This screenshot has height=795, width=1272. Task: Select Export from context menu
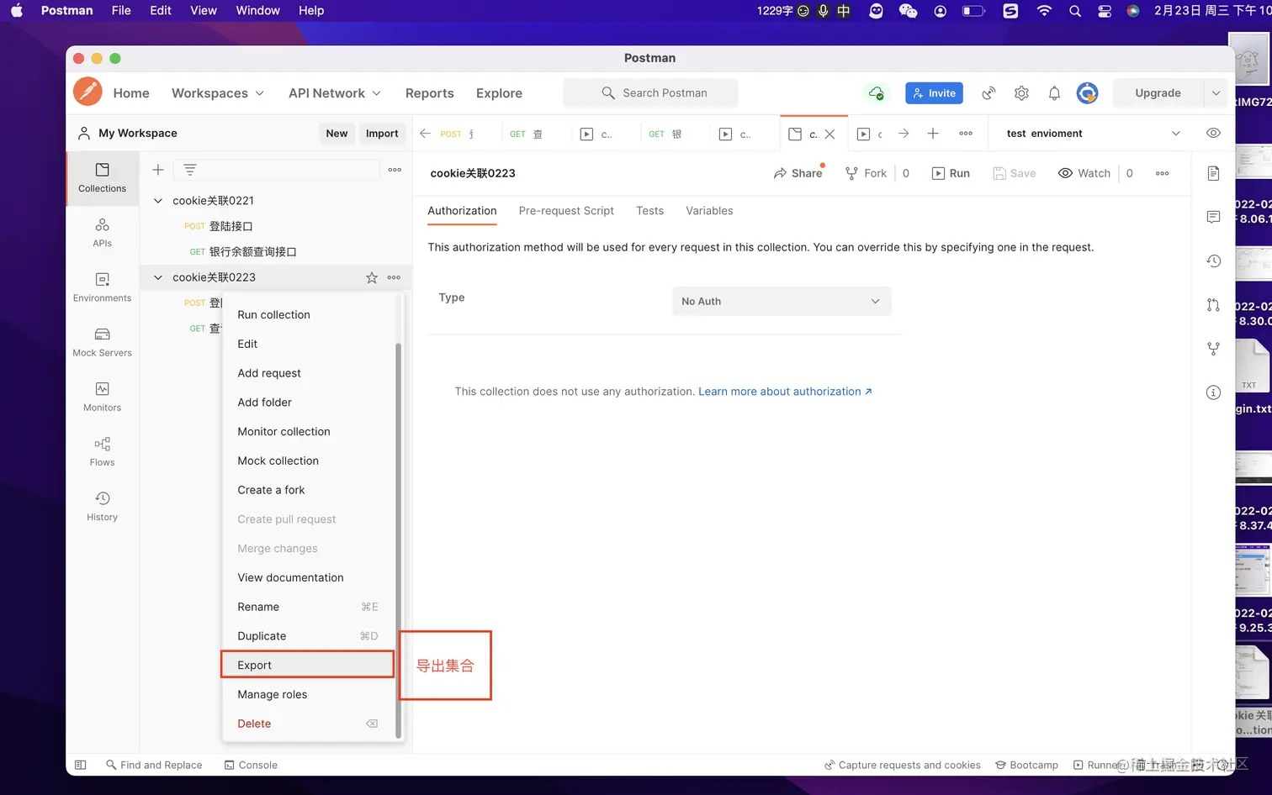click(x=308, y=665)
